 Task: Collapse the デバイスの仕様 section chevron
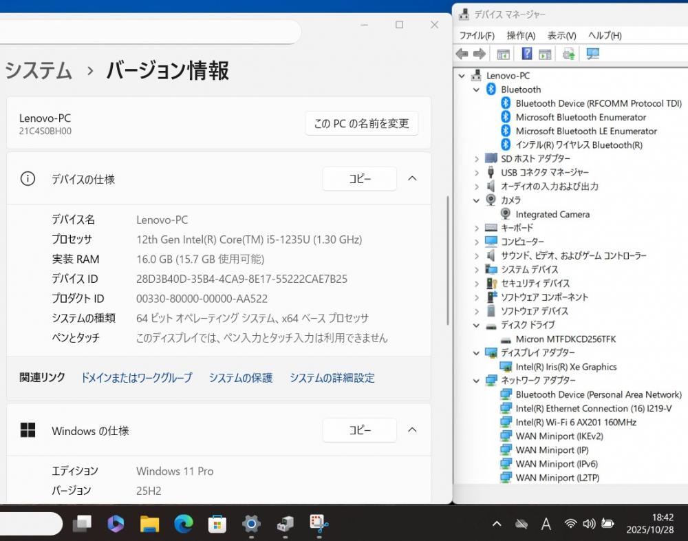coord(412,178)
